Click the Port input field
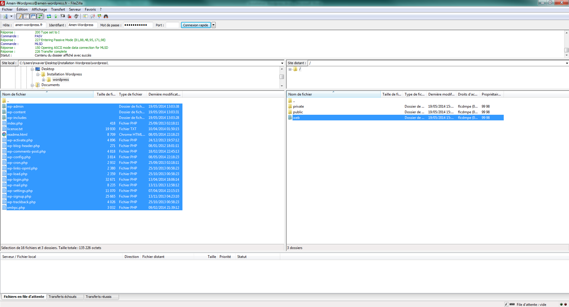 click(172, 25)
